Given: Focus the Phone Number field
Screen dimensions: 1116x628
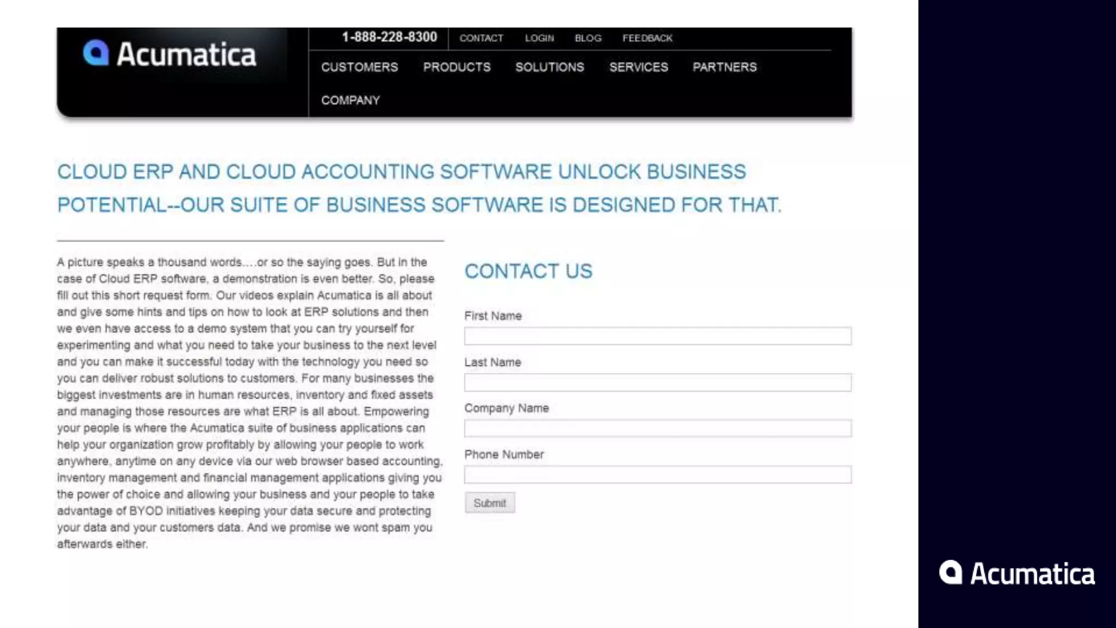Looking at the screenshot, I should (x=657, y=475).
